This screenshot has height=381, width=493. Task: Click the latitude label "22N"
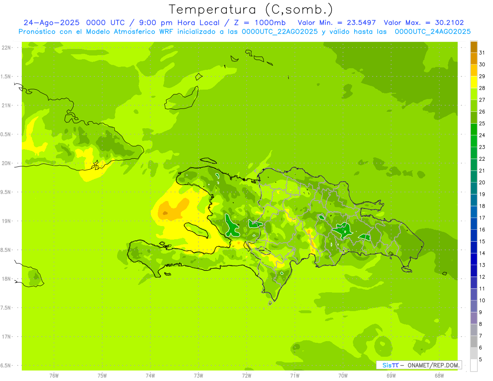pos(7,47)
